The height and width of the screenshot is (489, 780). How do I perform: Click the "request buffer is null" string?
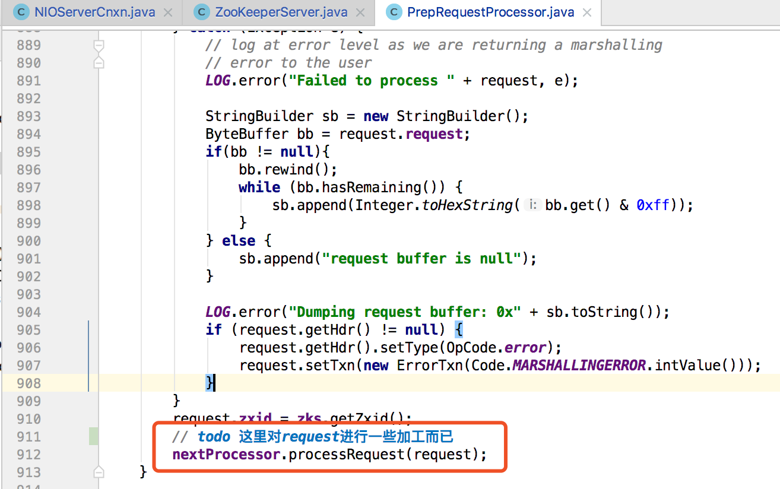pyautogui.click(x=421, y=259)
